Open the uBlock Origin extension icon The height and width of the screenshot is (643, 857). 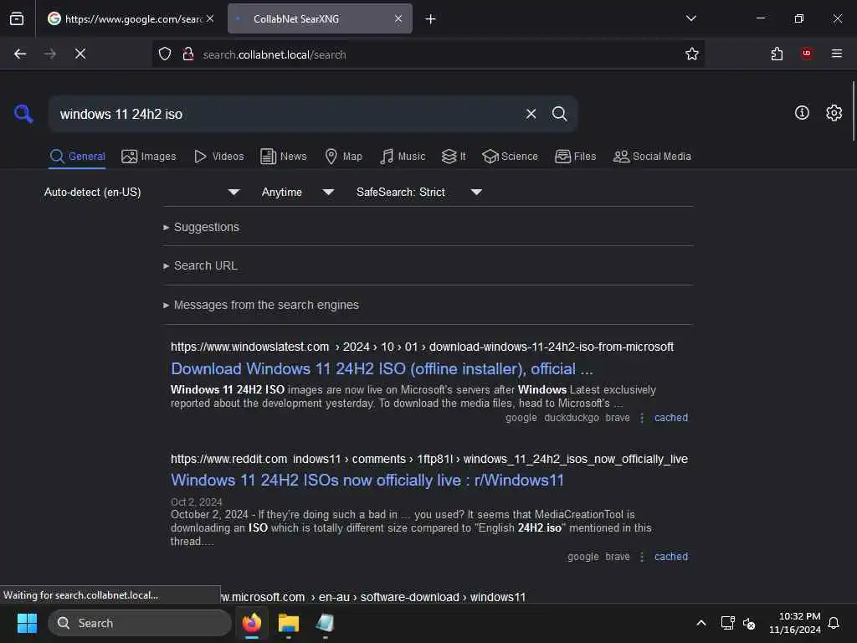click(807, 54)
